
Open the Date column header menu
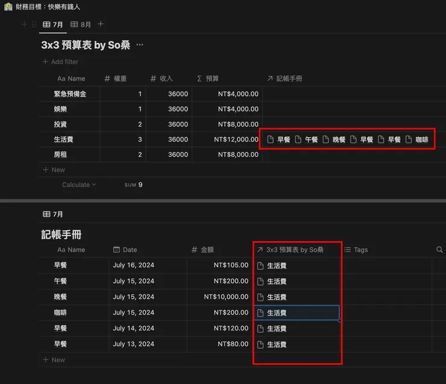pyautogui.click(x=125, y=250)
